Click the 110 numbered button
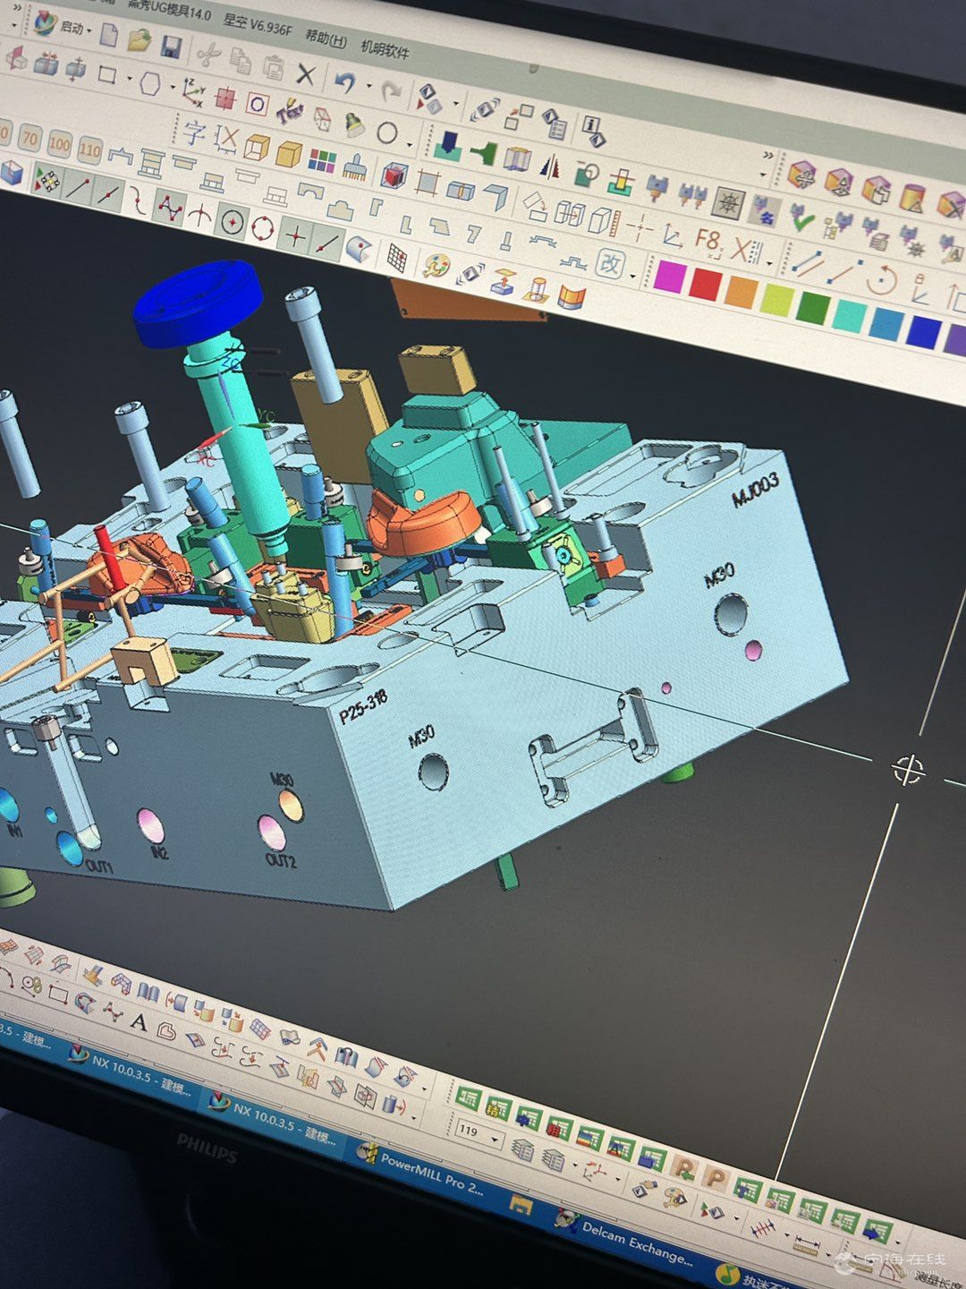The width and height of the screenshot is (966, 1289). [90, 149]
